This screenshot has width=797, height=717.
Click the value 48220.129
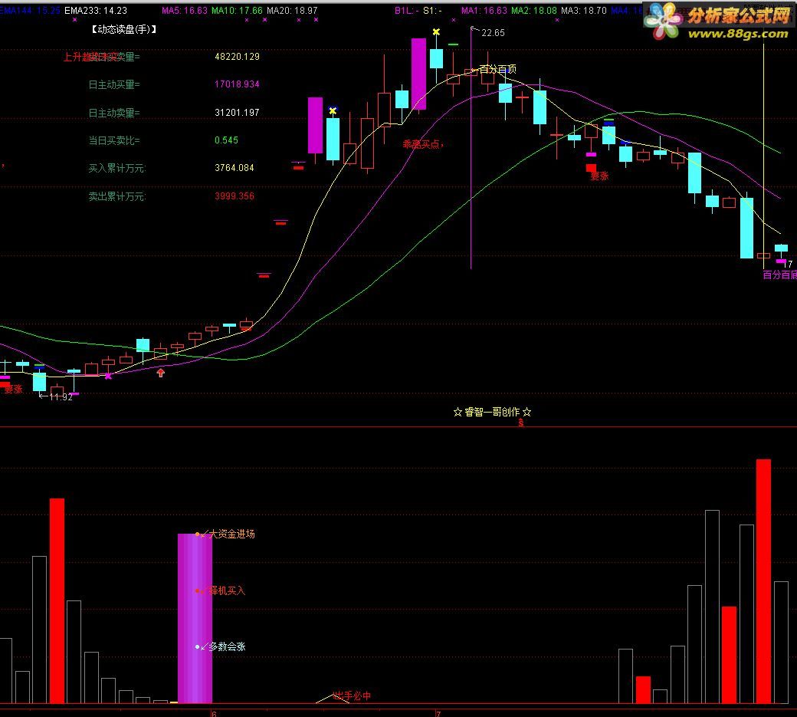[x=237, y=57]
